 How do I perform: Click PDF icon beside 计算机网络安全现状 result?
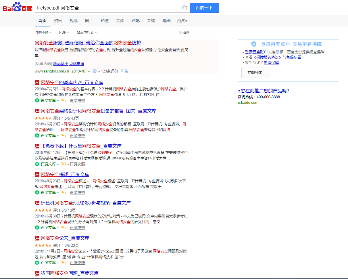click(37, 203)
